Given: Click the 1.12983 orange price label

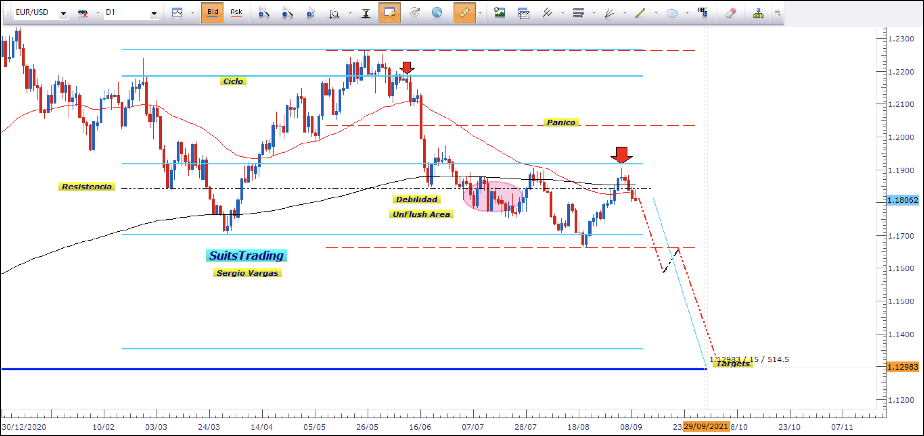Looking at the screenshot, I should [x=902, y=367].
